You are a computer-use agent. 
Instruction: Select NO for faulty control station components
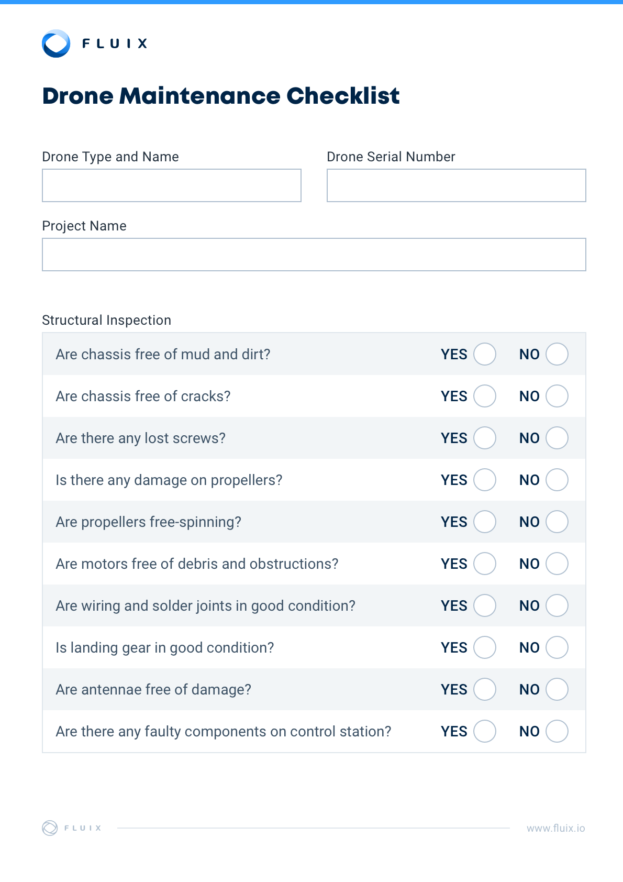(557, 731)
